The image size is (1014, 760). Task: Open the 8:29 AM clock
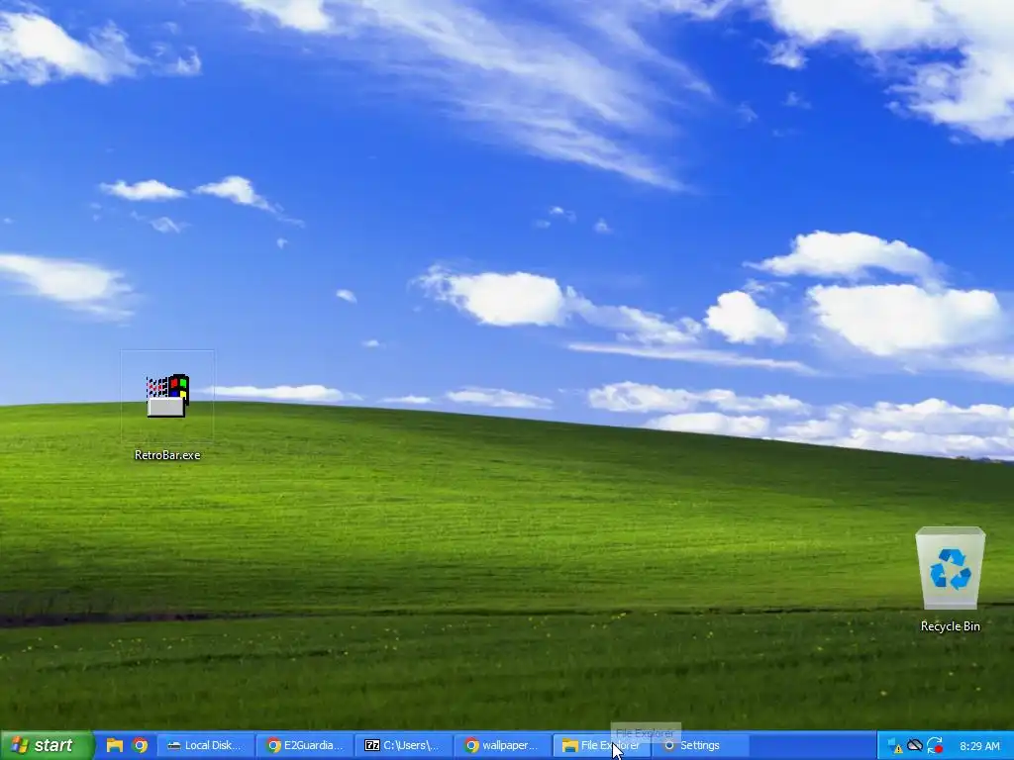click(x=979, y=746)
